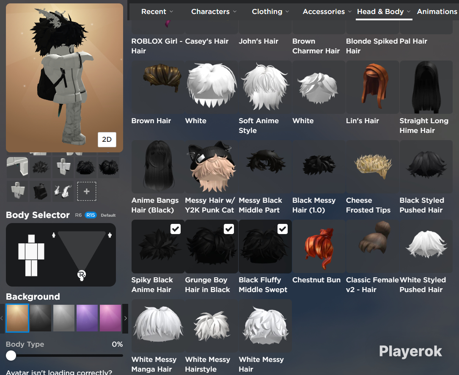
Task: Uncheck Grunge Boy Hair in Black
Action: [229, 229]
